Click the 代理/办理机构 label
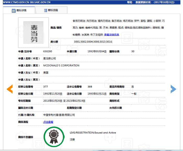Viewport: 183px width, 151px height. [26, 115]
